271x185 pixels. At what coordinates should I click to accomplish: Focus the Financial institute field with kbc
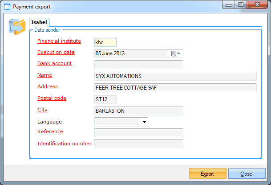(105, 42)
